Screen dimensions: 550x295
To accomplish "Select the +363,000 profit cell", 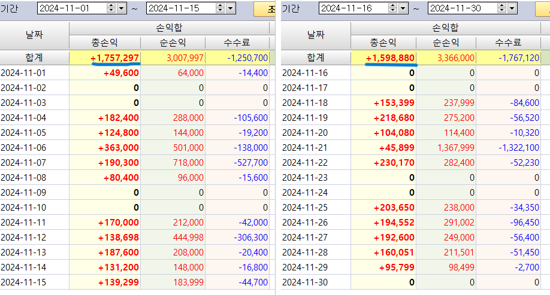I will coord(105,147).
